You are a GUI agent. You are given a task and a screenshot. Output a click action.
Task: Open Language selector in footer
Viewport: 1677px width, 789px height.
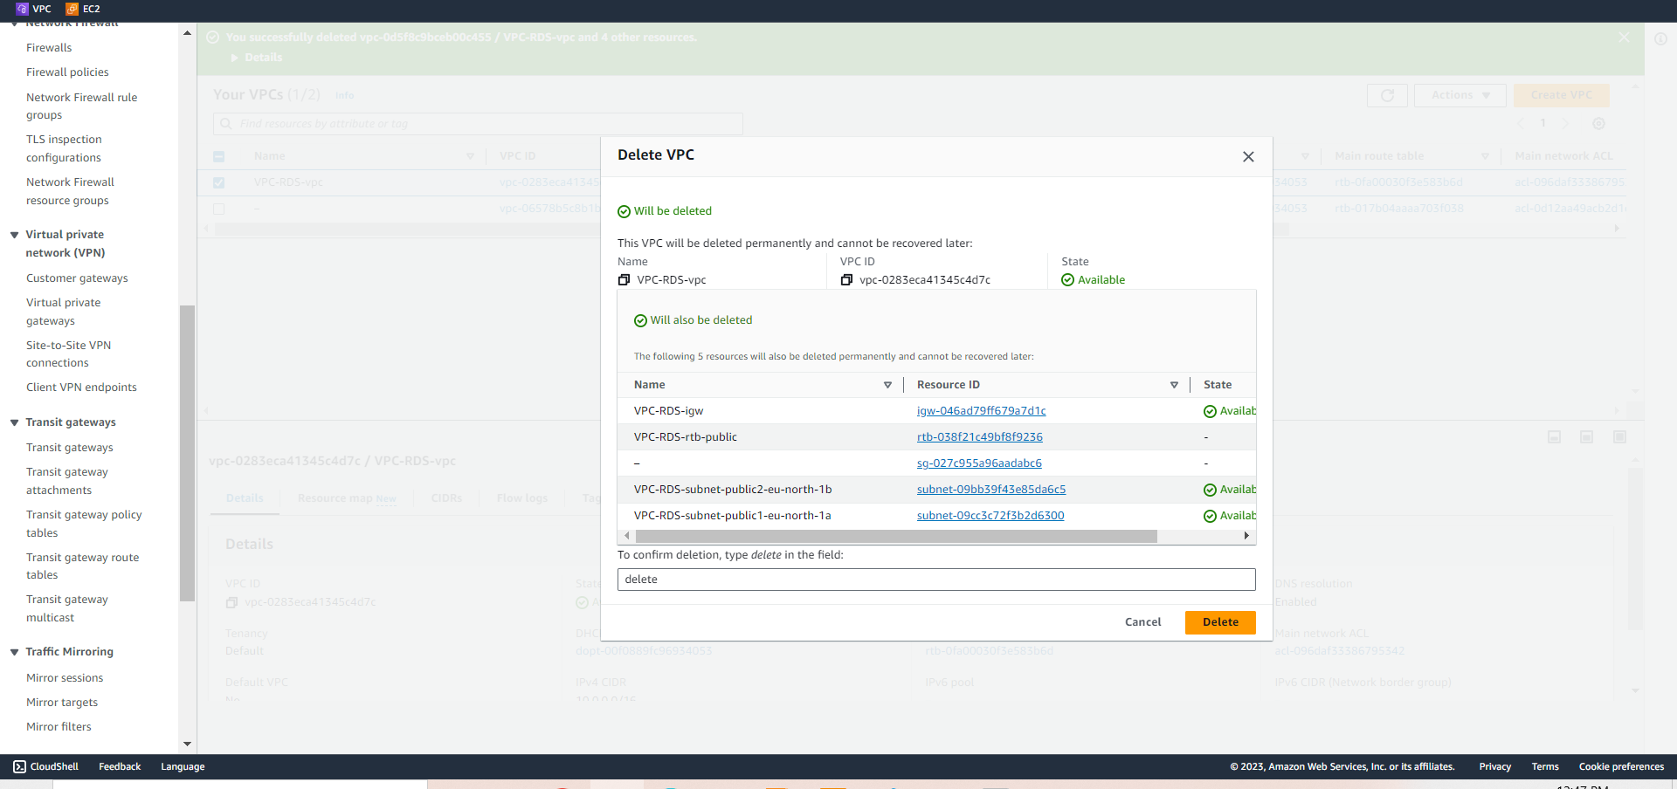pos(183,766)
